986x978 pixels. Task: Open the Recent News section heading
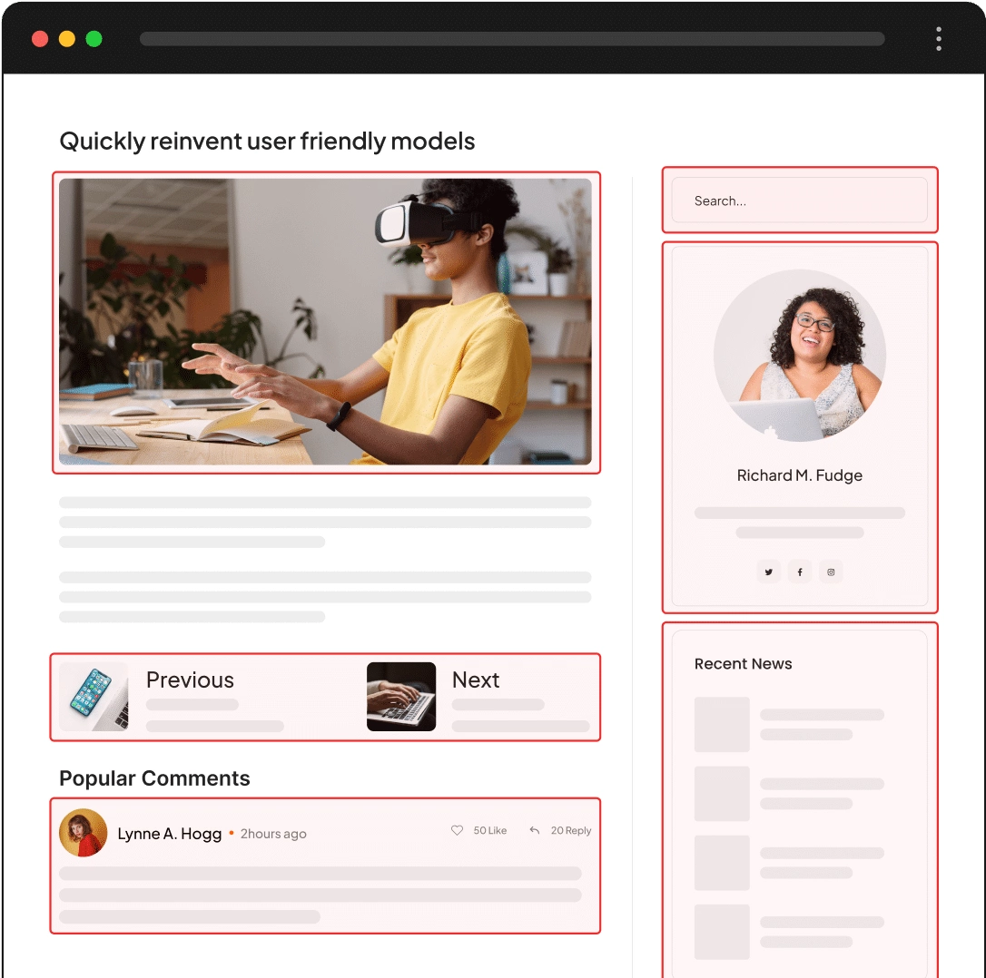743,664
